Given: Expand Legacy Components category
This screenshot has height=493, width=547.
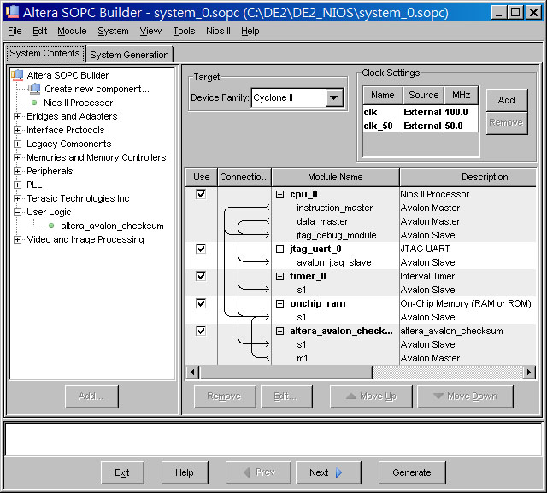Looking at the screenshot, I should [17, 144].
